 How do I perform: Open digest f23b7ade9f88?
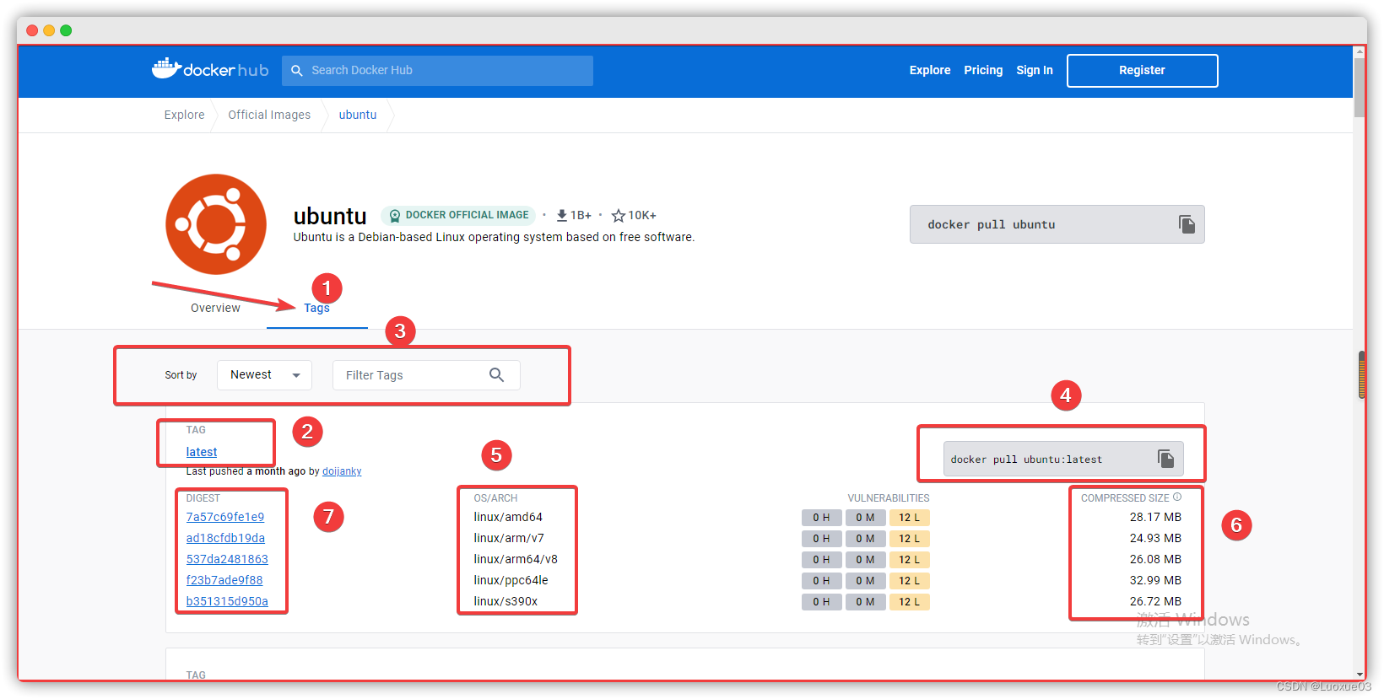point(224,580)
